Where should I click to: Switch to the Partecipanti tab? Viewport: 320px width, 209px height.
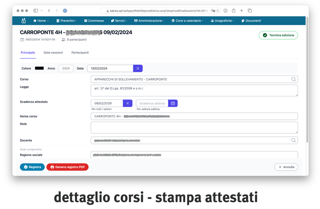[x=80, y=53]
